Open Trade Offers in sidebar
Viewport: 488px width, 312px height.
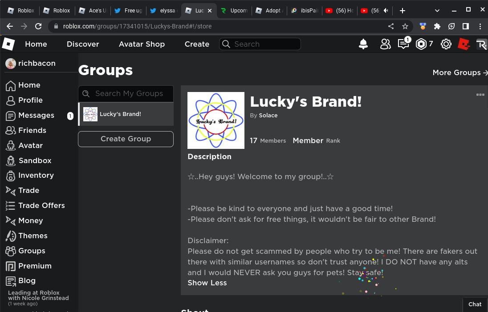pos(35,205)
